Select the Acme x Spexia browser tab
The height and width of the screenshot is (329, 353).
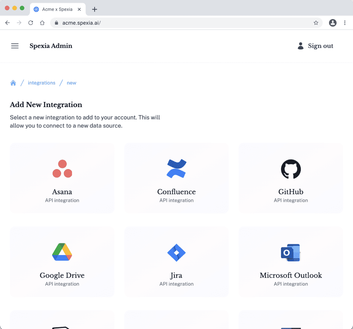[x=58, y=9]
